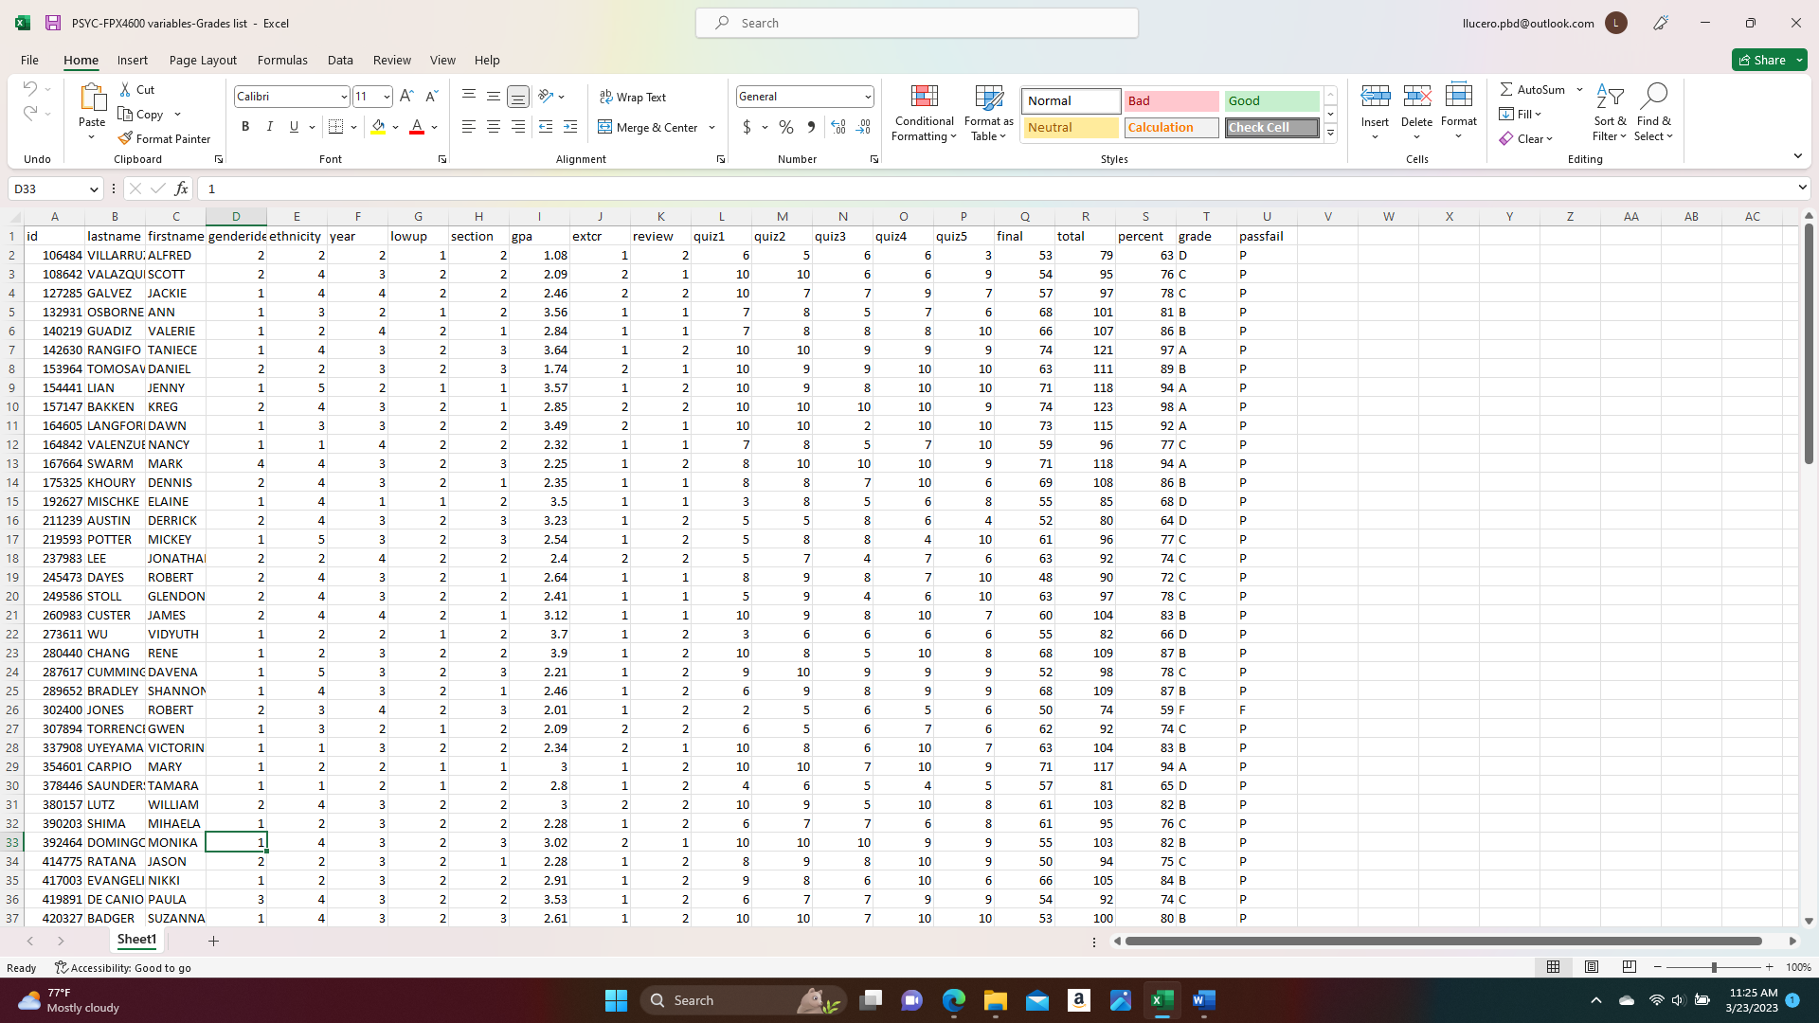Click the Share button

(x=1768, y=60)
